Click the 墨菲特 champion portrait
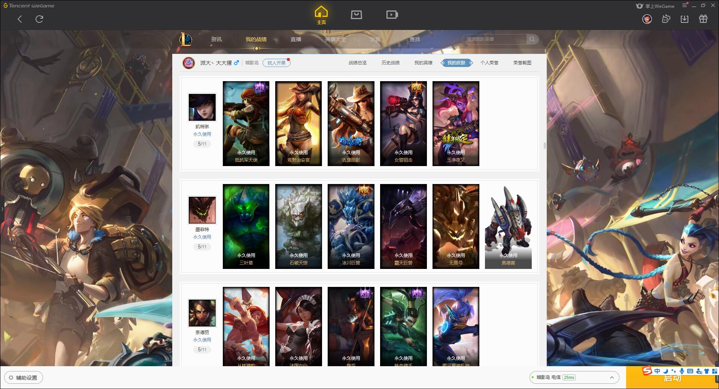This screenshot has width=719, height=389. coord(202,211)
